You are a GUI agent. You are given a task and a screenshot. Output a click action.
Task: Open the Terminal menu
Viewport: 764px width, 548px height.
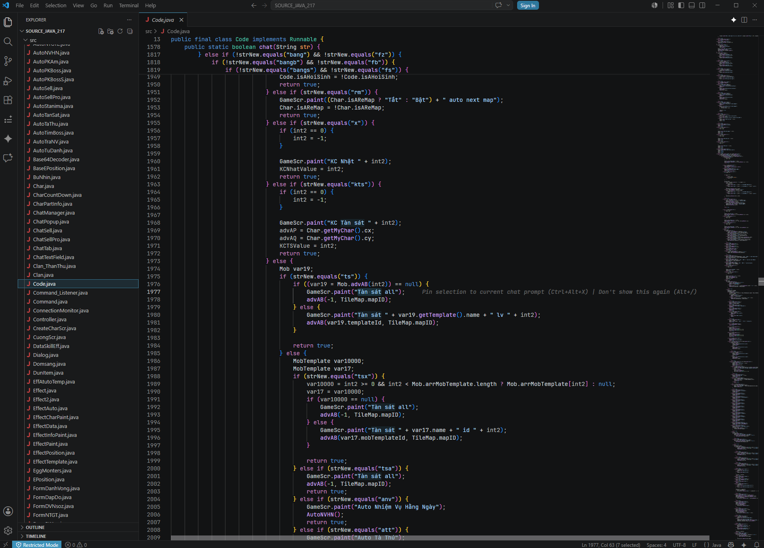point(128,5)
